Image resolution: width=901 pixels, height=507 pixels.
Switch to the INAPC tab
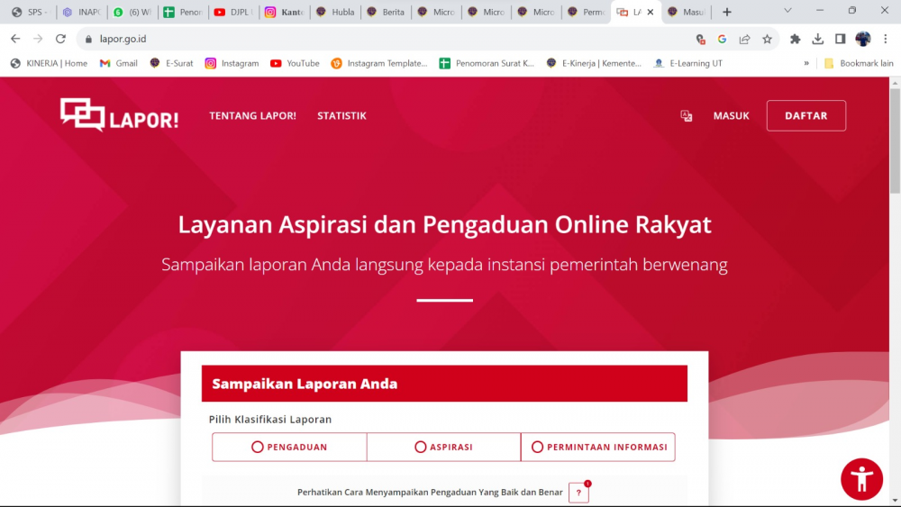[82, 12]
